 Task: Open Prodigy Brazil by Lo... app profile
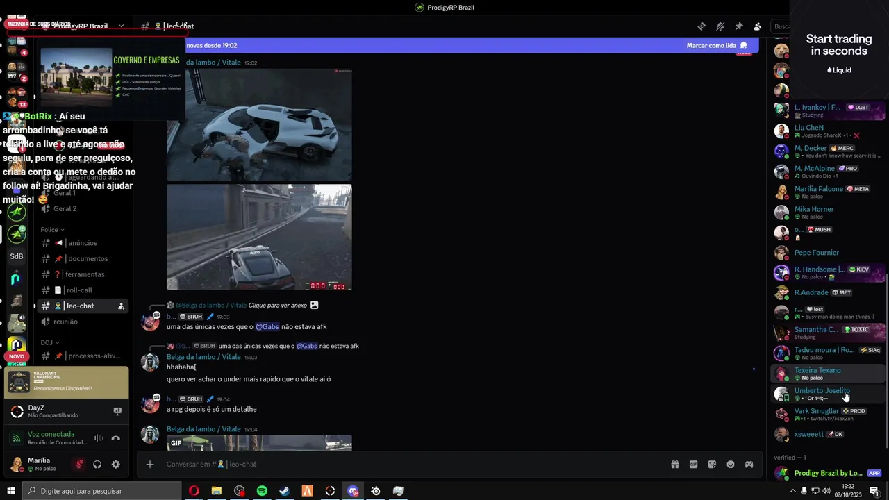click(x=829, y=473)
